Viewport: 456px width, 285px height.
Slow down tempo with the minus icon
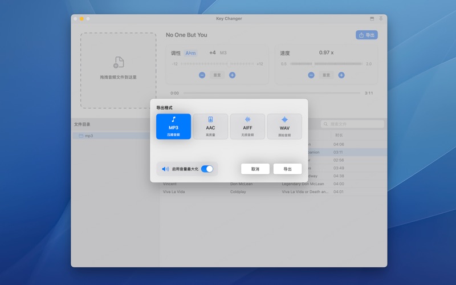(311, 75)
